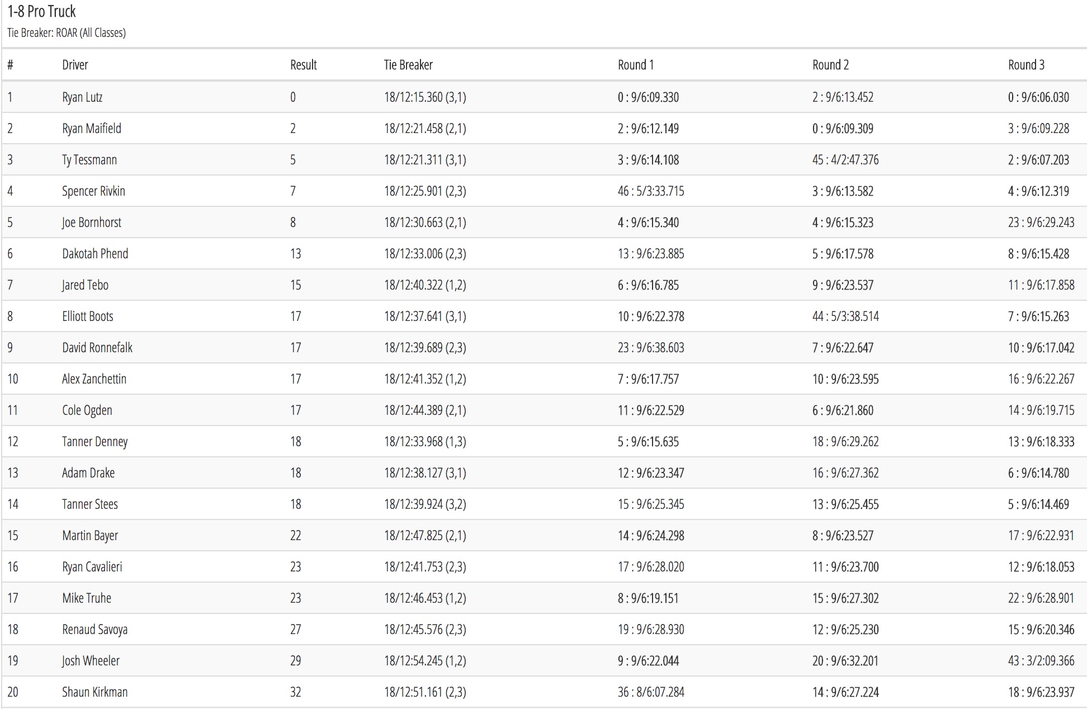Image resolution: width=1087 pixels, height=709 pixels.
Task: Select driver name 'Elliott Boots'
Action: [88, 316]
